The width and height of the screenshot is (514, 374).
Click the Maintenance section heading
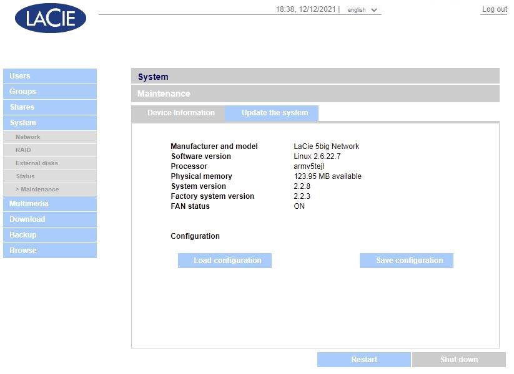pyautogui.click(x=164, y=94)
